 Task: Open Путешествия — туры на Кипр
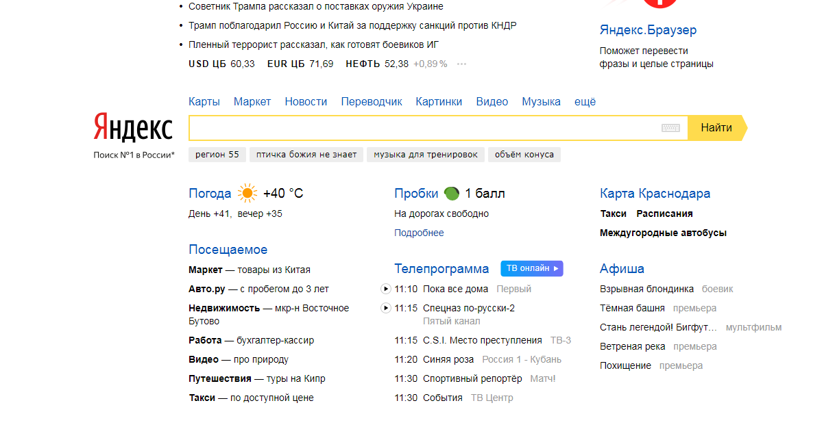click(257, 378)
